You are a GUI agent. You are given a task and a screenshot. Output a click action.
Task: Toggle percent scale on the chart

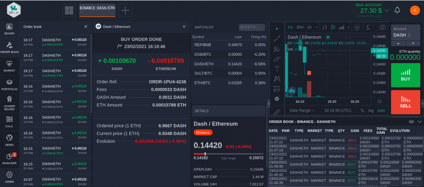pyautogui.click(x=362, y=111)
